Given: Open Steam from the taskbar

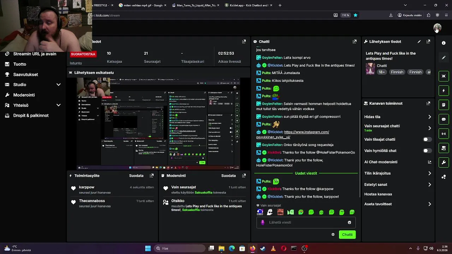Looking at the screenshot, I should coord(263,248).
